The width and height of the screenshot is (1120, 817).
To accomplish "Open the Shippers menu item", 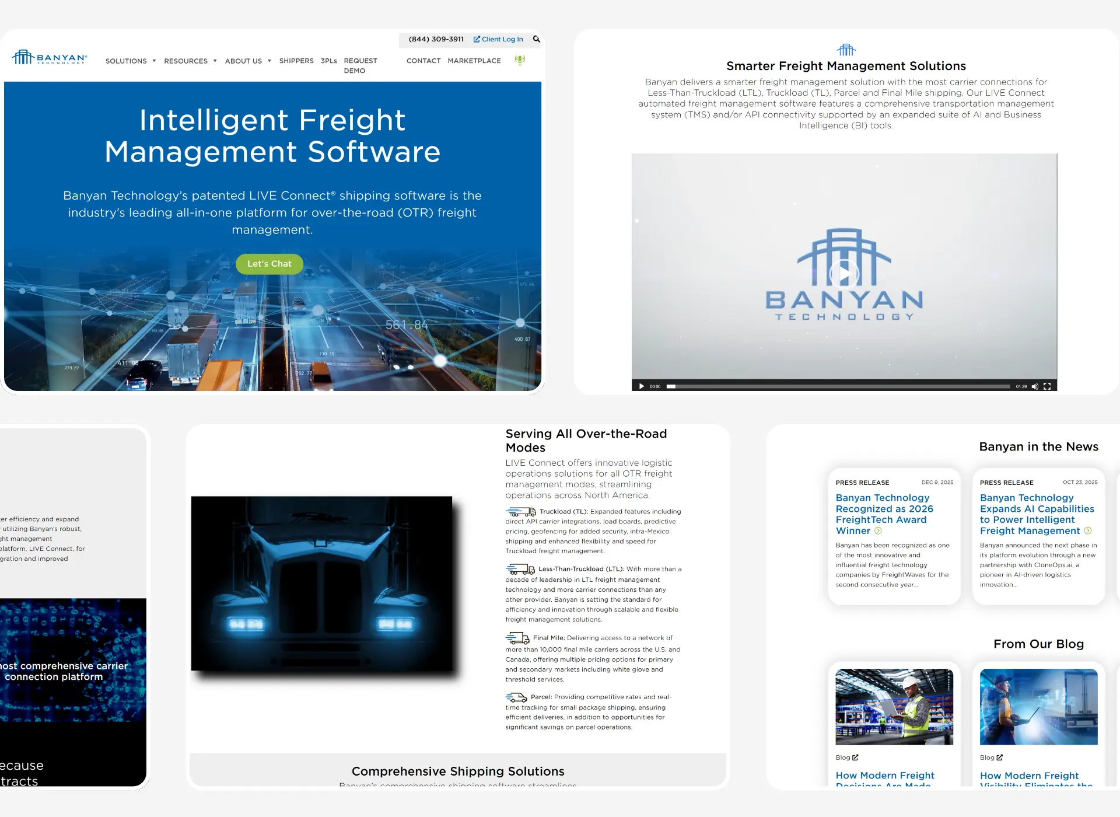I will point(296,61).
